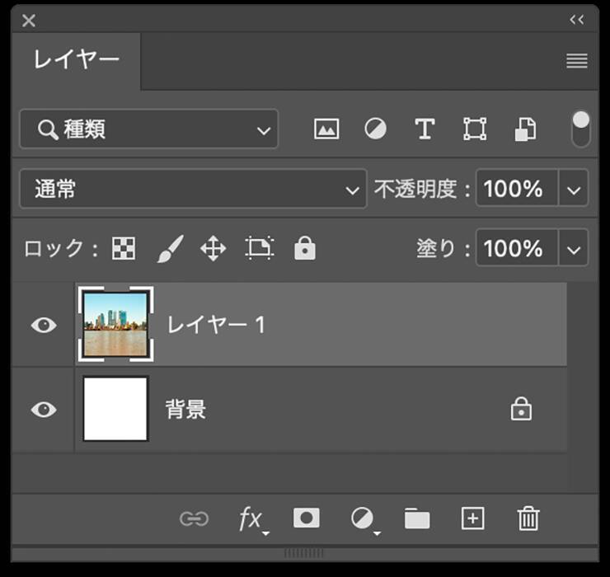Image resolution: width=610 pixels, height=577 pixels.
Task: Filter layers by type (T) layers
Action: click(x=424, y=129)
